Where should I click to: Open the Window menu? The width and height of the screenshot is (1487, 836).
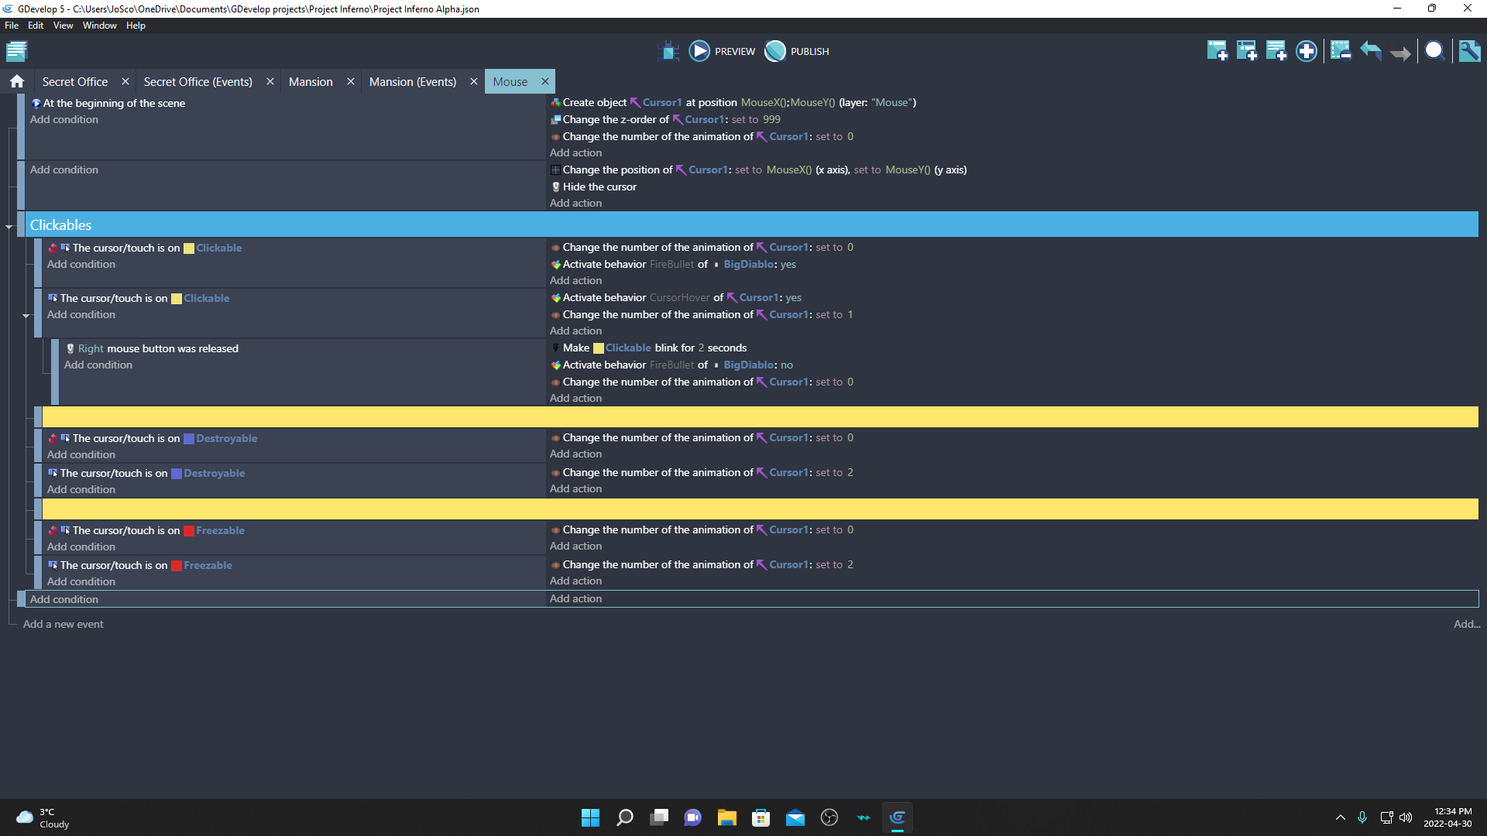[99, 26]
